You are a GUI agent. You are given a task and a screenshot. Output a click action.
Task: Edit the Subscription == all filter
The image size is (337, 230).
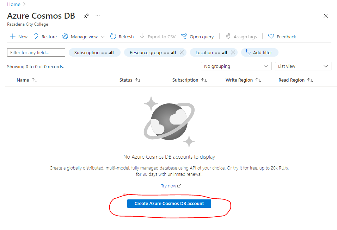click(x=94, y=52)
